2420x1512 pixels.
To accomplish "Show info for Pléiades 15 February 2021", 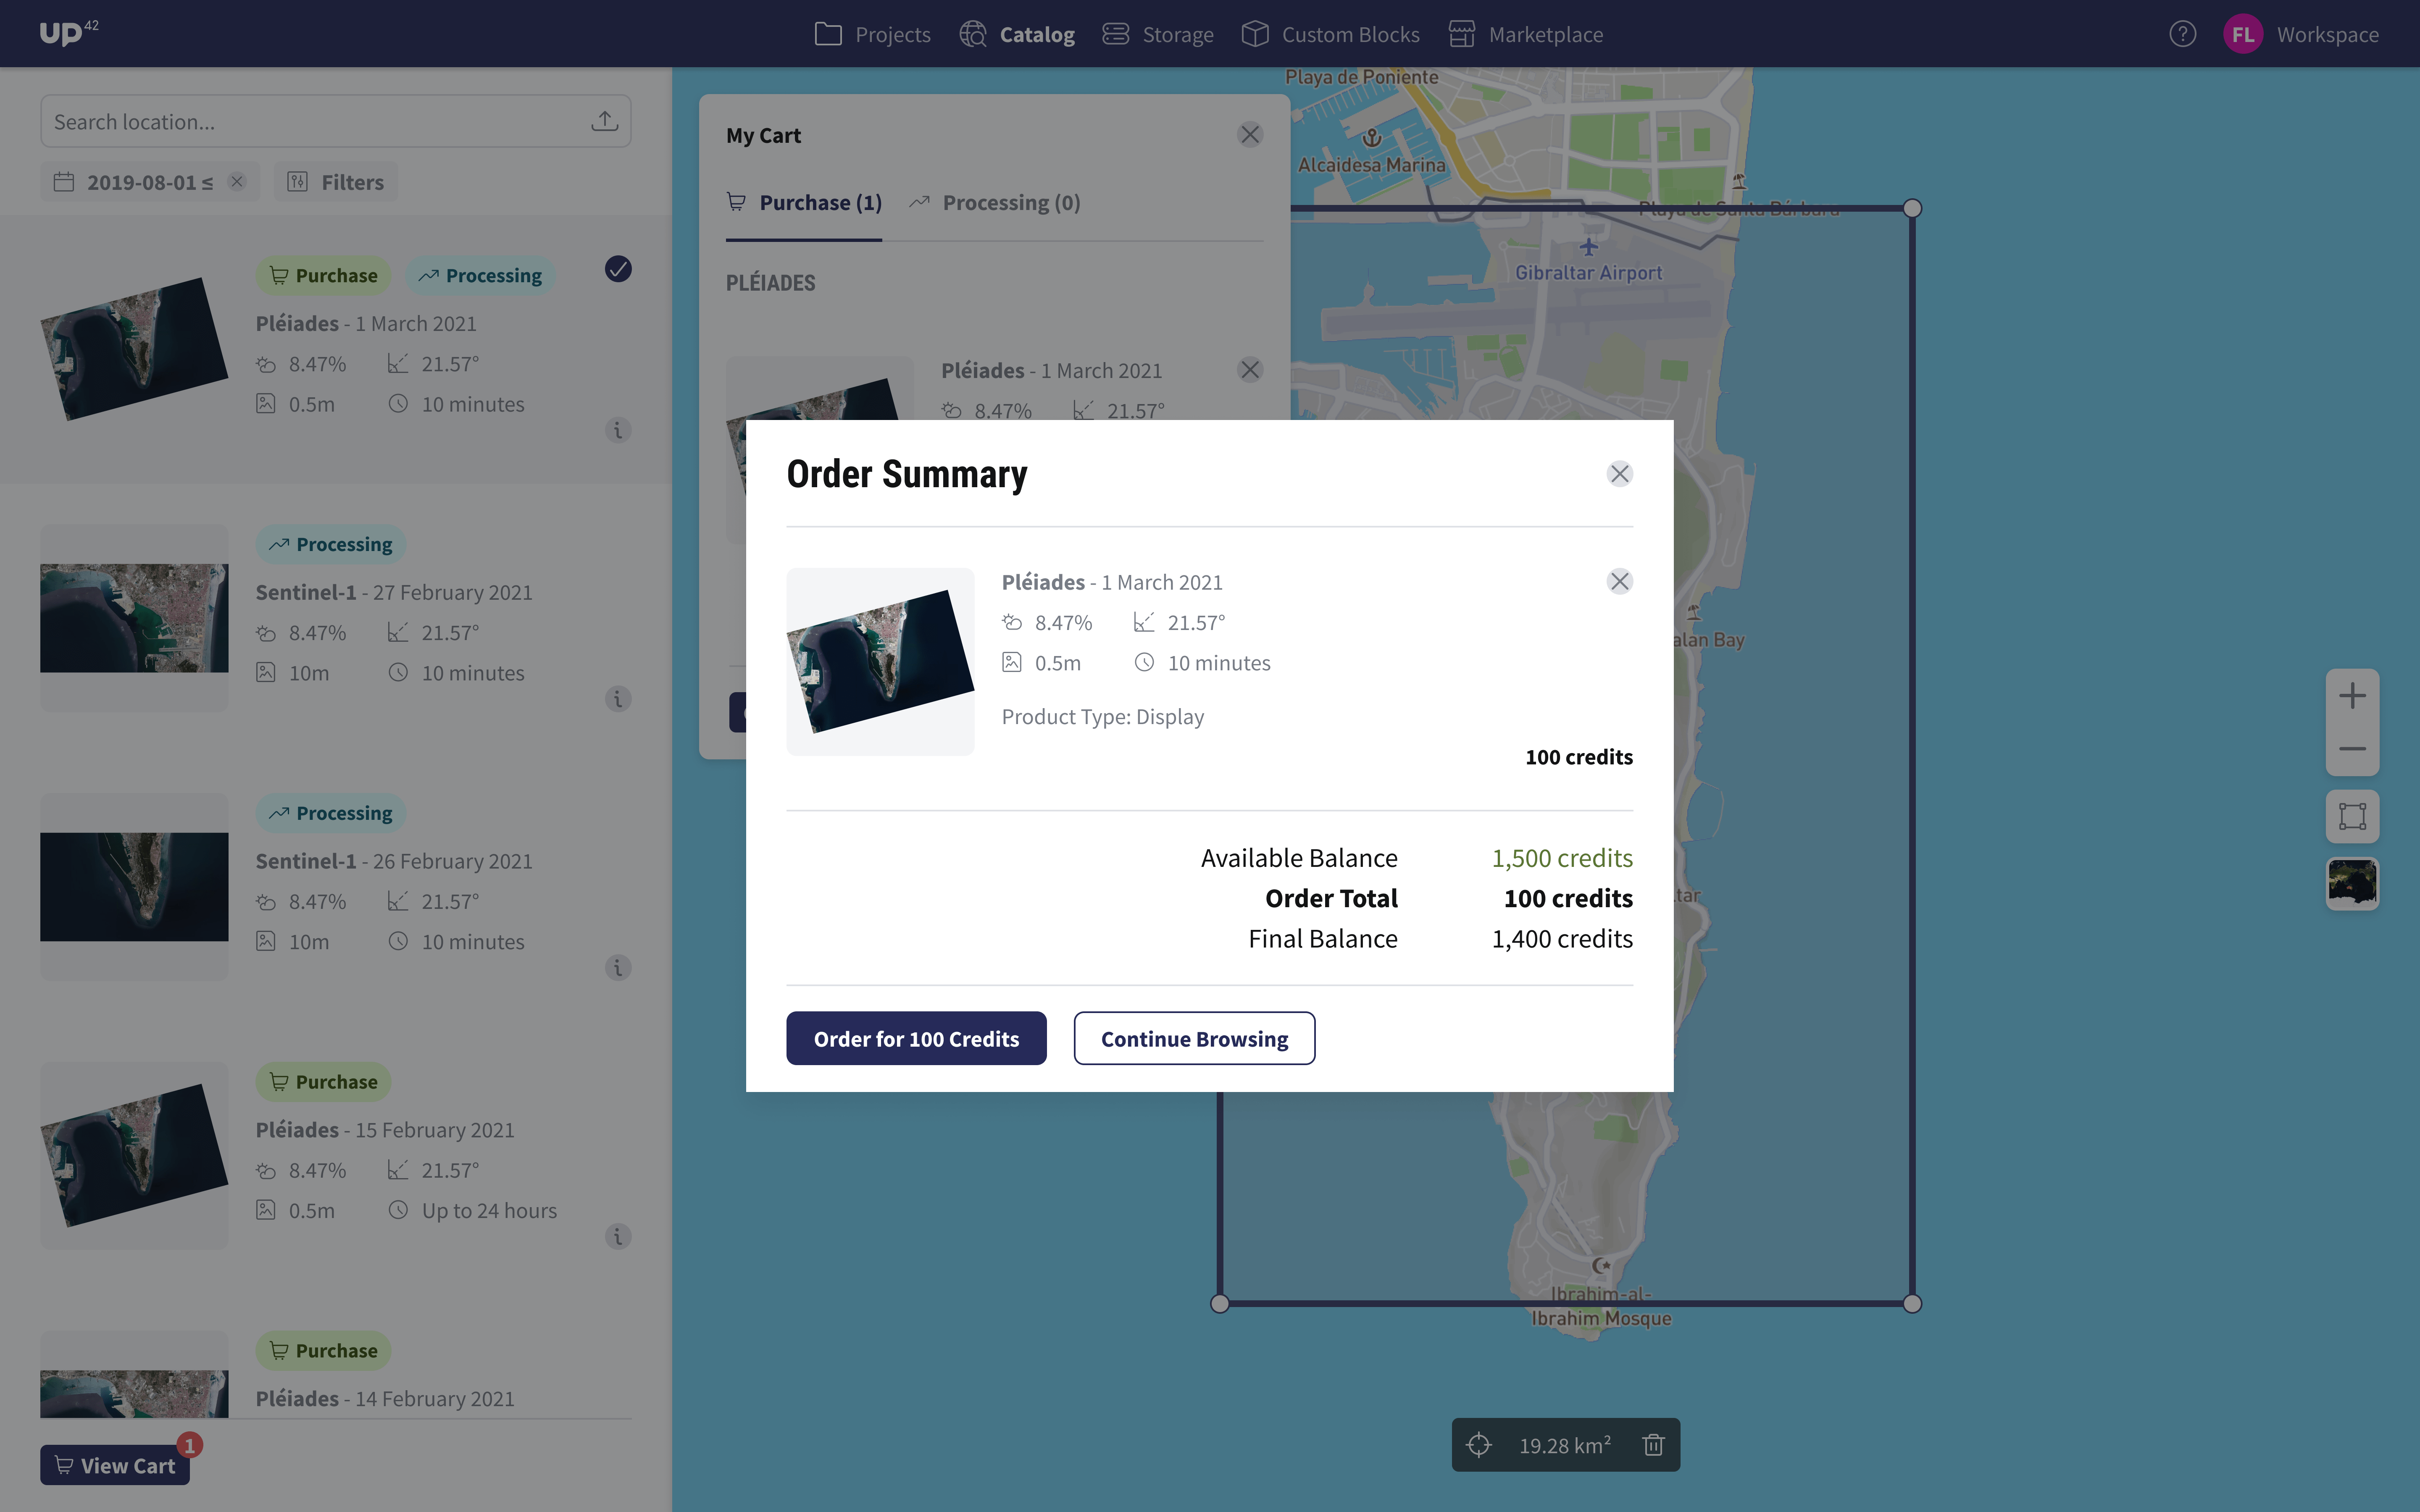I will (618, 1237).
